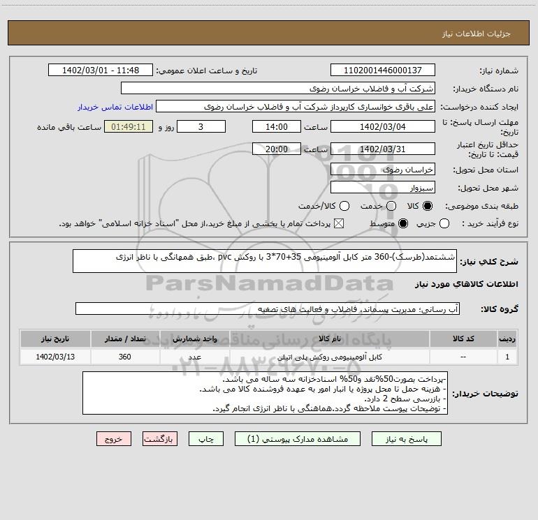This screenshot has width=538, height=520.
Task: Click the تاریخ نیاز column header
Action: 55,339
